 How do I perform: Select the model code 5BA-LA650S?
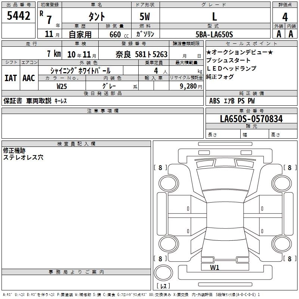coord(214,34)
